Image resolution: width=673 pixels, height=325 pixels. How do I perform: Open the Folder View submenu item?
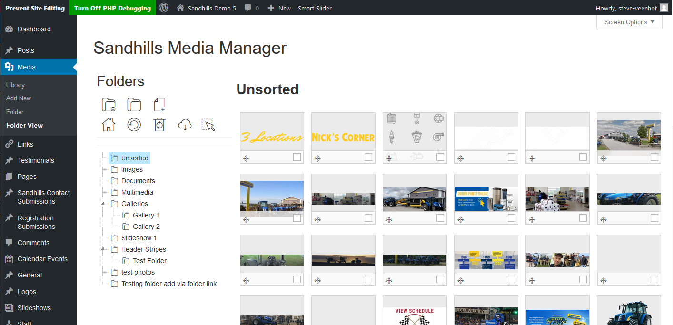[24, 125]
